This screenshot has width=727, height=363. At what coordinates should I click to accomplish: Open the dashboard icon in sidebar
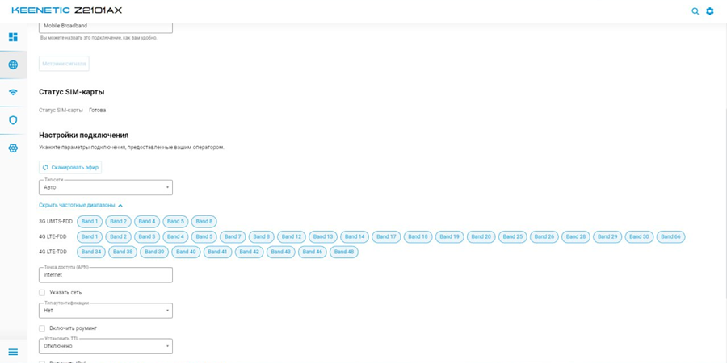(13, 37)
